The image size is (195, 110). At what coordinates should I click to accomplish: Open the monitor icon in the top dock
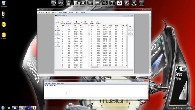coord(61,3)
